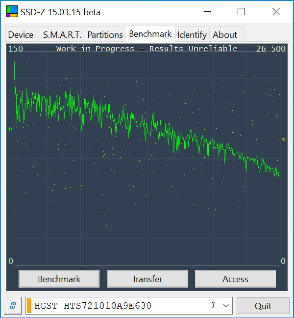View the About tab
This screenshot has height=318, width=294.
(226, 34)
